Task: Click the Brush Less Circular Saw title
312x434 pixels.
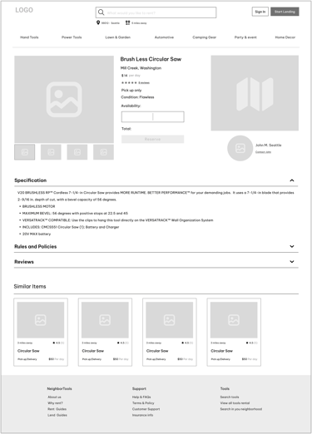Action: [151, 59]
